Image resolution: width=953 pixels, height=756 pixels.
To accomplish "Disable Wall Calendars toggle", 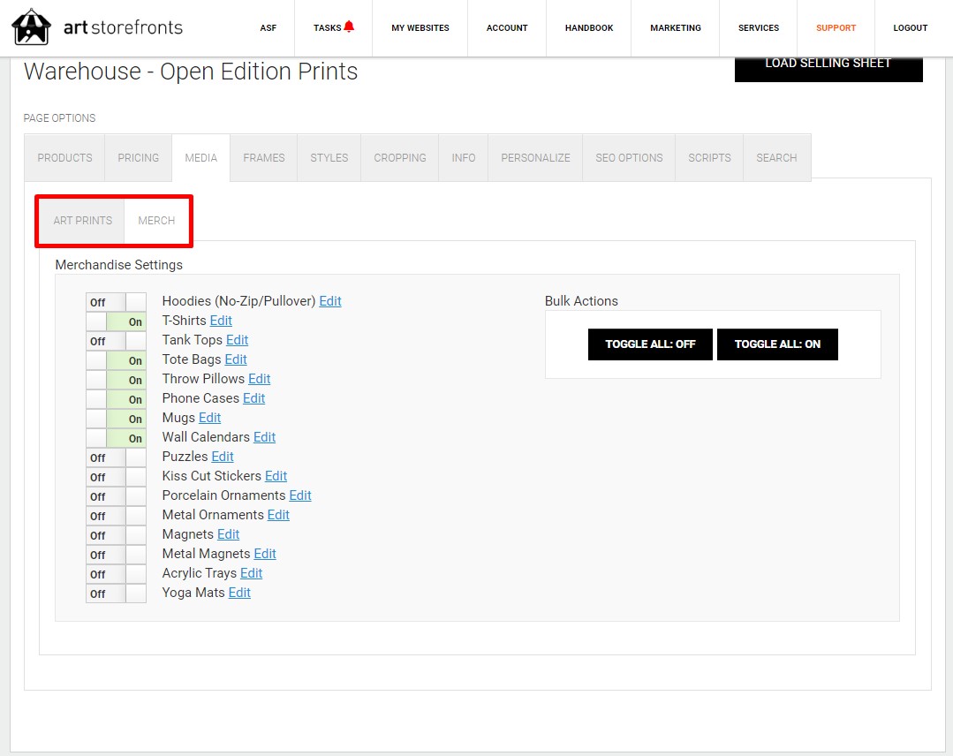I will (116, 438).
